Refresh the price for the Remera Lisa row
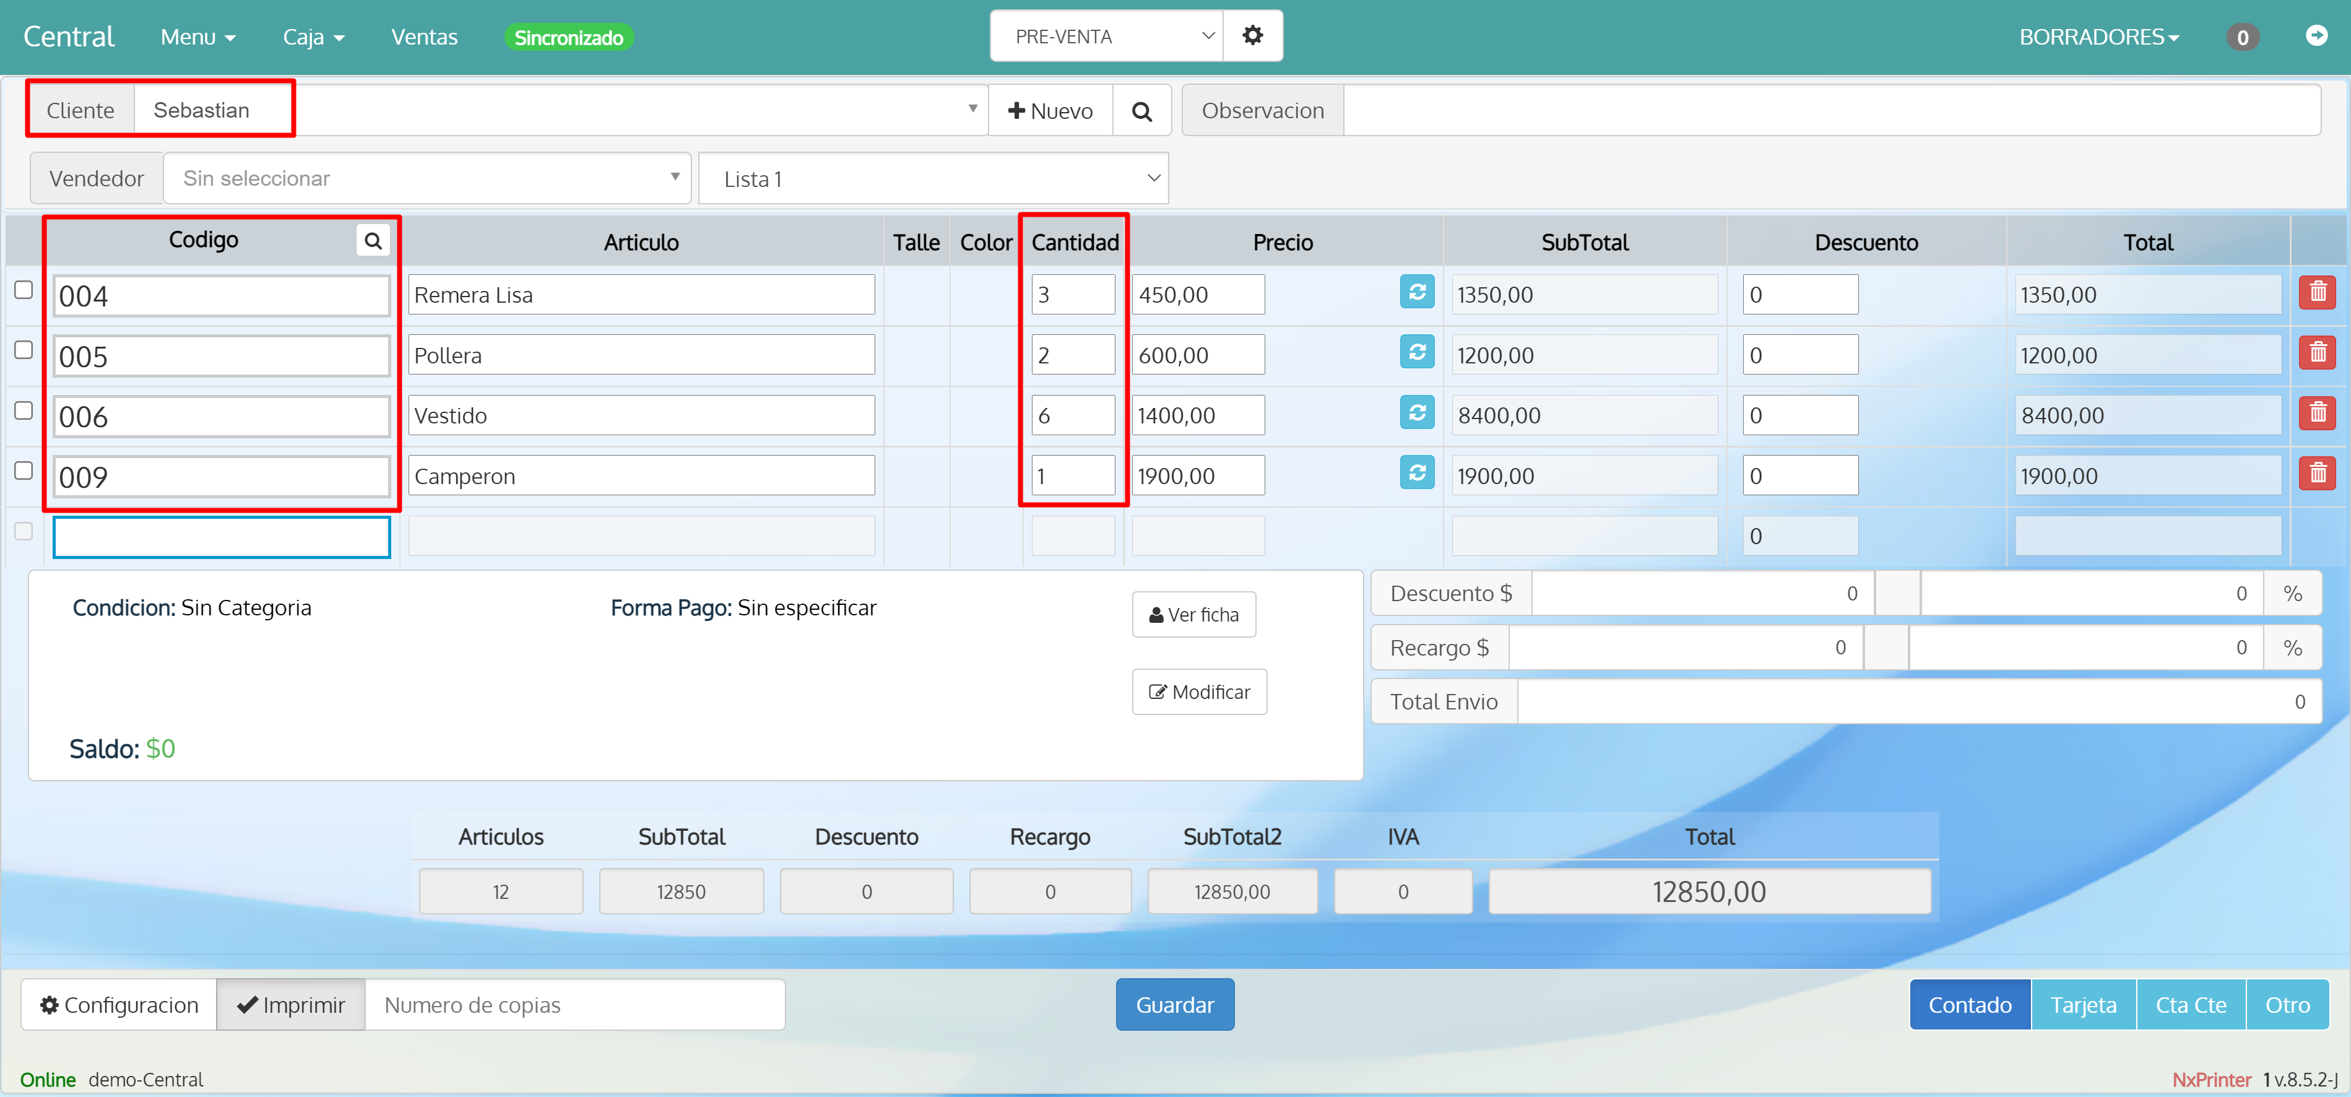 [x=1416, y=292]
